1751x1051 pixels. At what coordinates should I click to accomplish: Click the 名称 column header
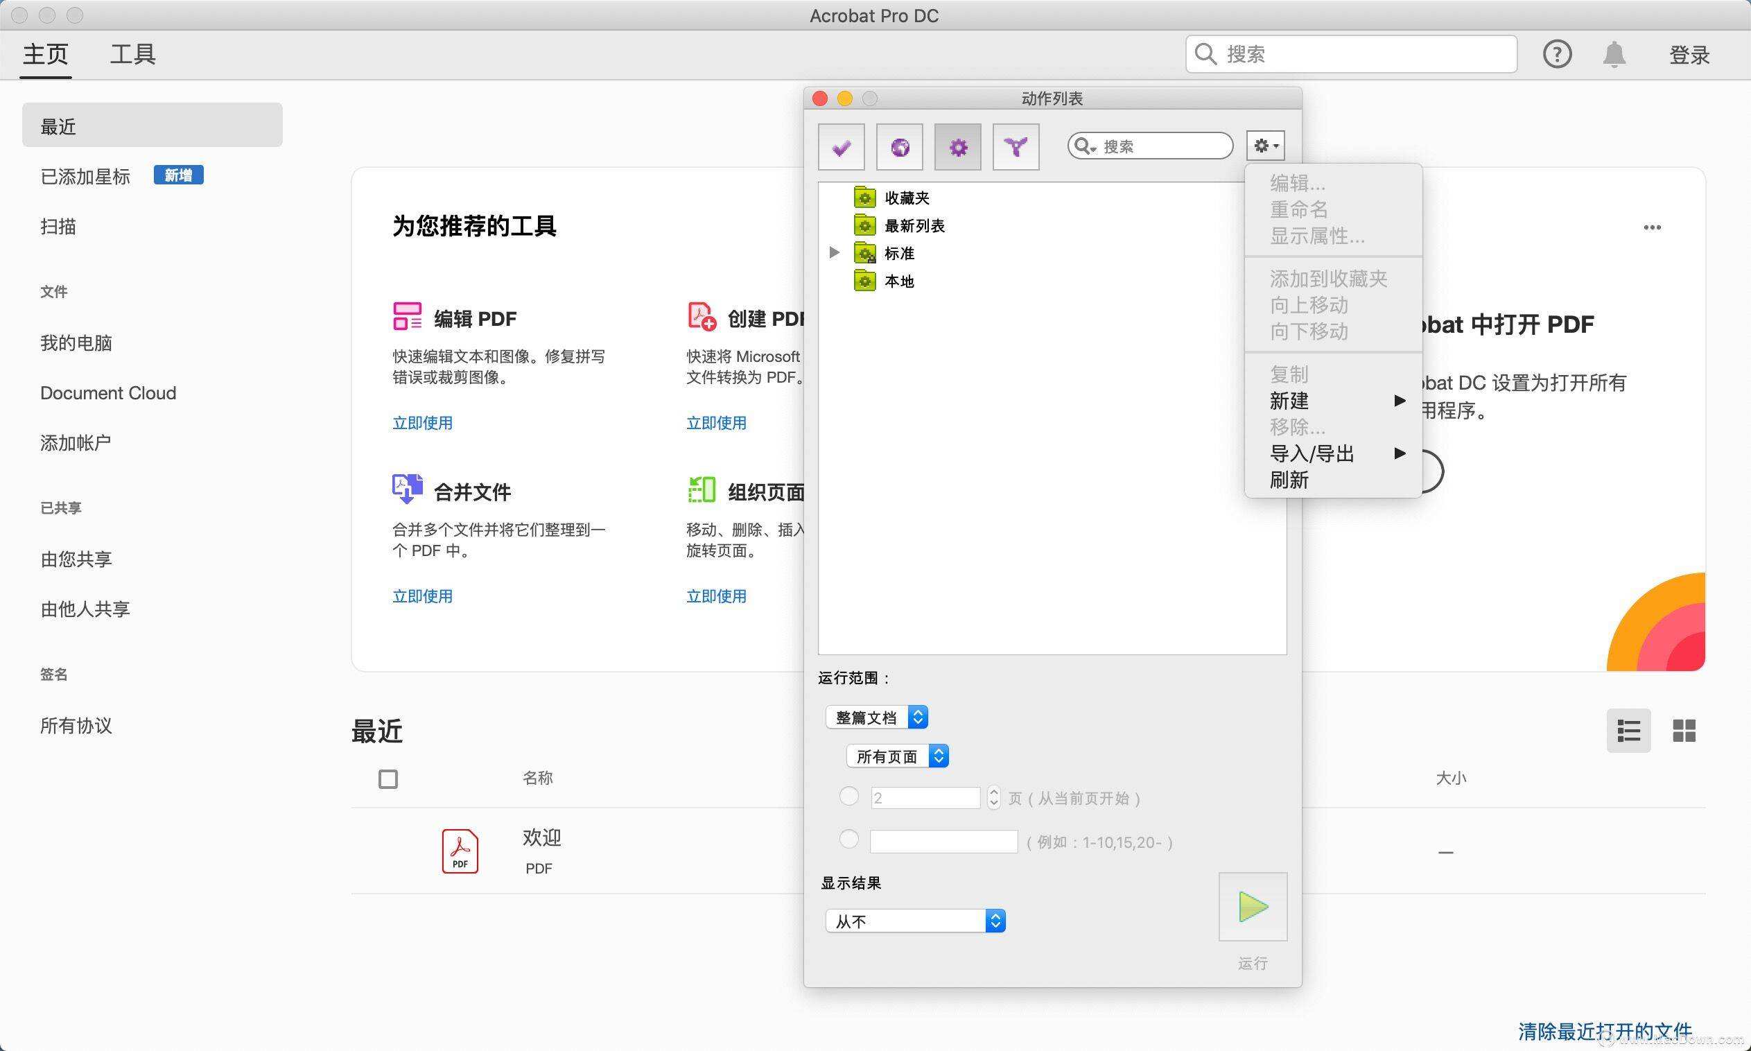(x=537, y=778)
